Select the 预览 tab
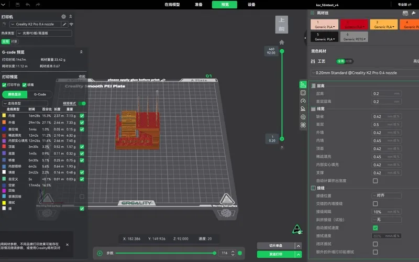419x262 pixels. 225,5
